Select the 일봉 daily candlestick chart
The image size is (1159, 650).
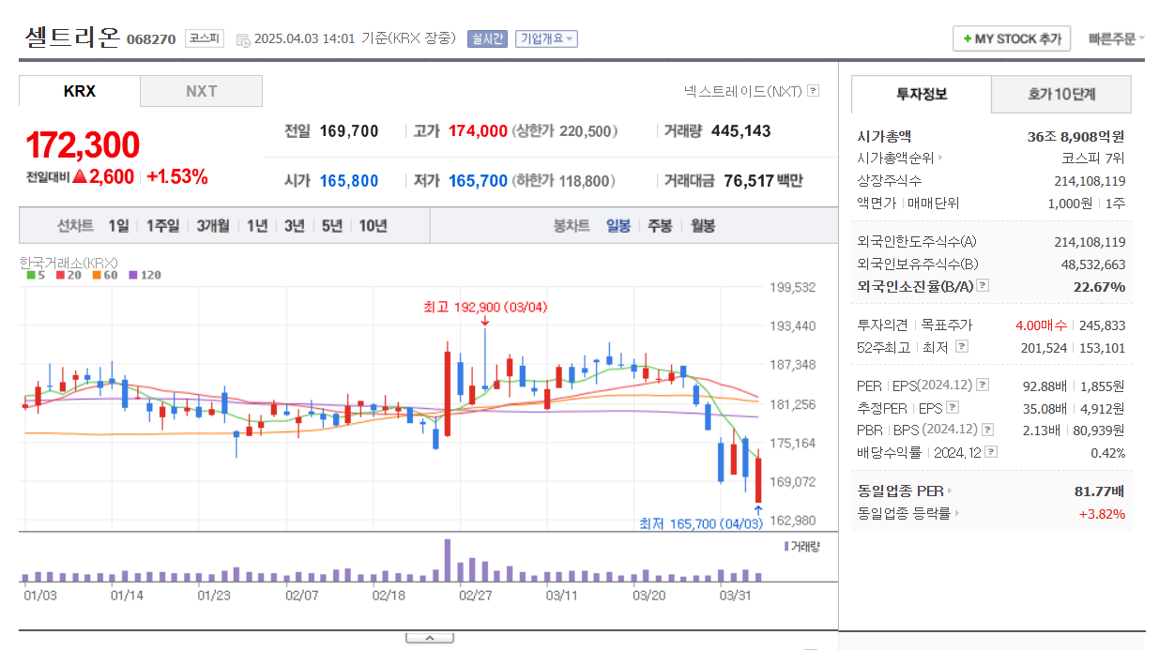[618, 225]
